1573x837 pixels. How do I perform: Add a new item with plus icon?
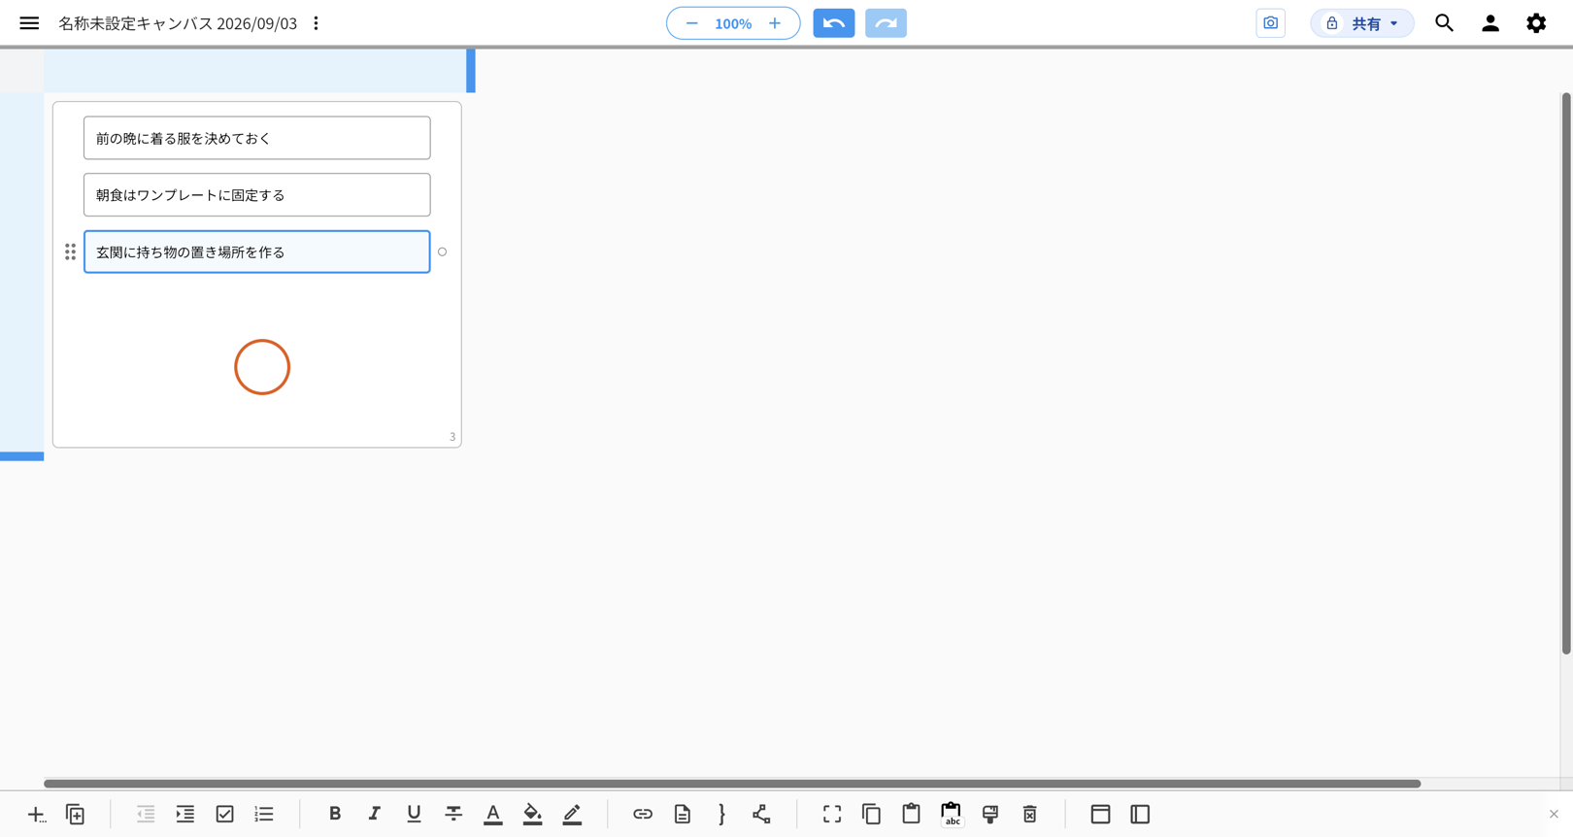point(36,815)
